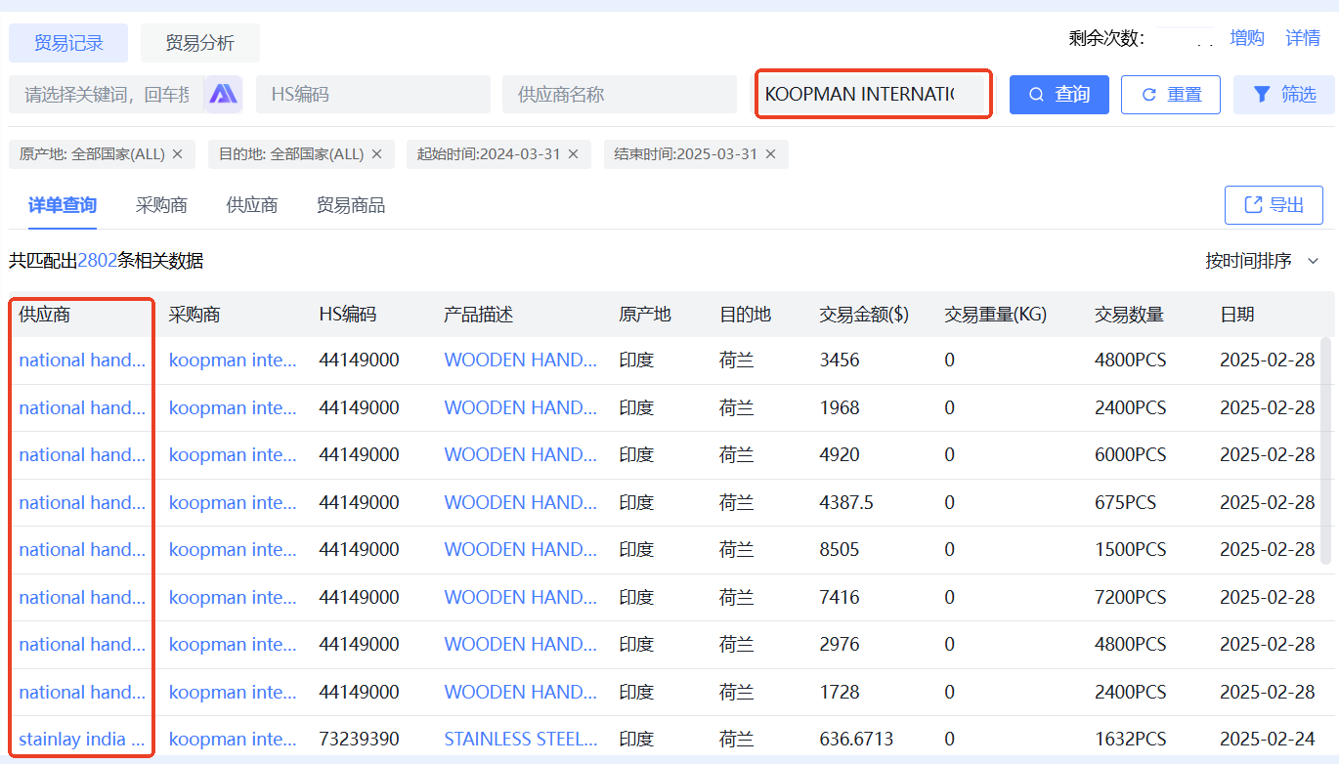Click the 增购 link
Screen dimensions: 1339x764
tap(1247, 38)
